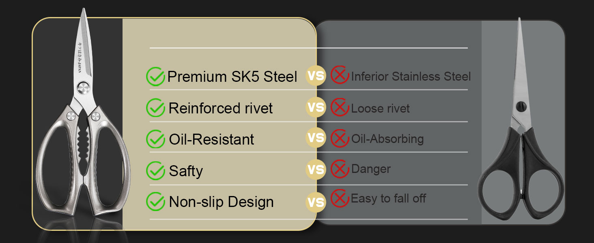Click the green checkmark beside Reinforced rivet
This screenshot has width=594, height=243.
[155, 108]
